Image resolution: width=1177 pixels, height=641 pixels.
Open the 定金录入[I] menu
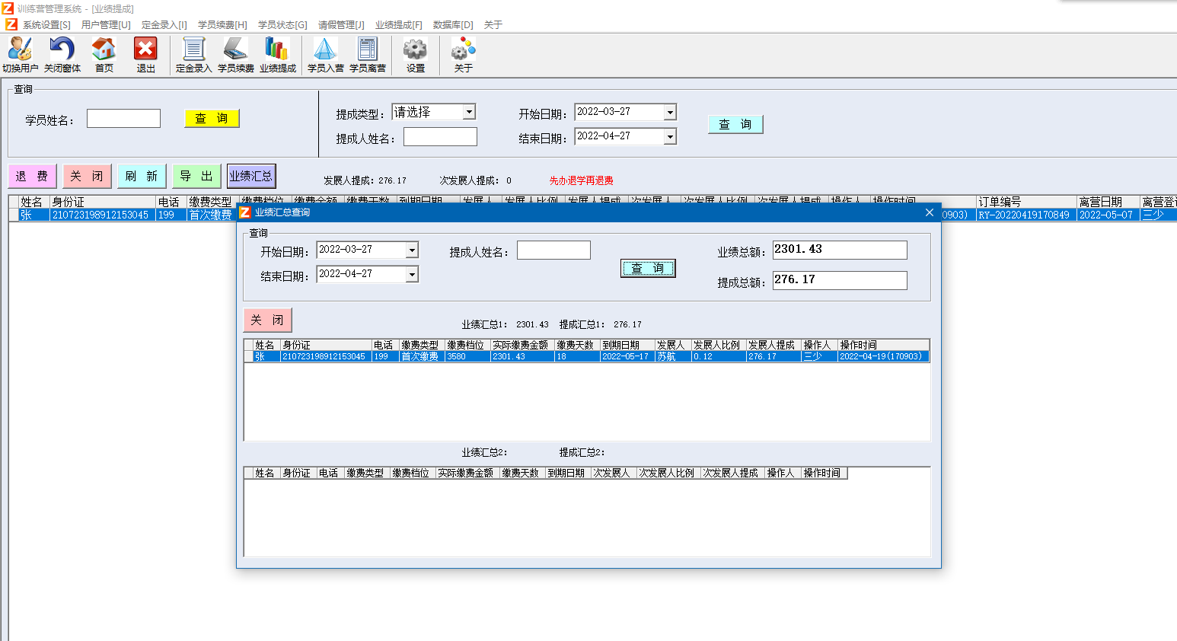click(x=164, y=25)
